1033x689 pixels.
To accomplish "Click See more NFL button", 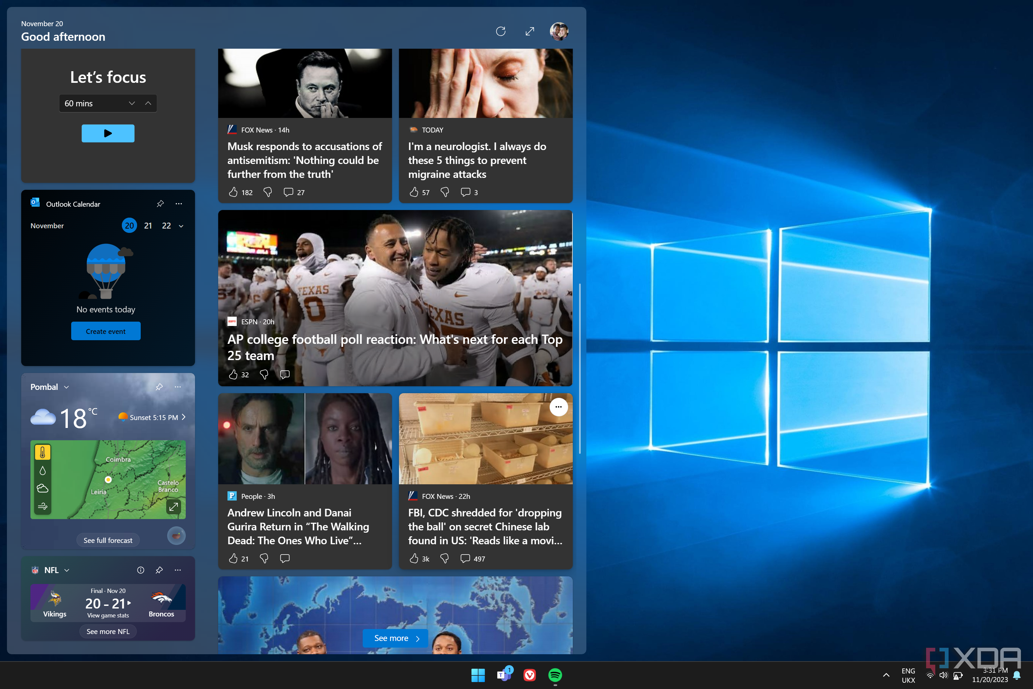I will pos(108,631).
